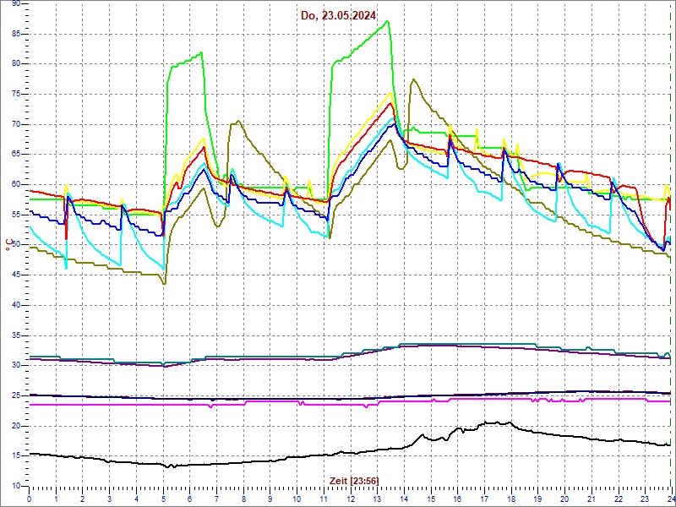Select the 85 mark on the temperature axis

[15, 34]
